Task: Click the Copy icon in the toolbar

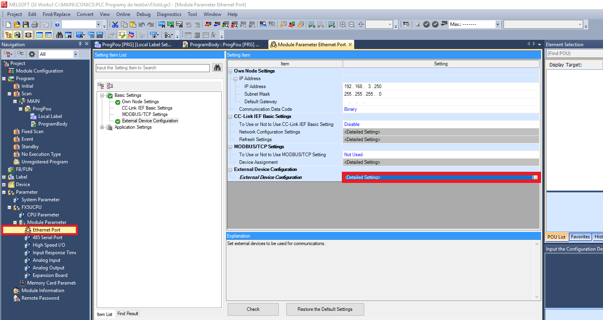Action: point(124,24)
